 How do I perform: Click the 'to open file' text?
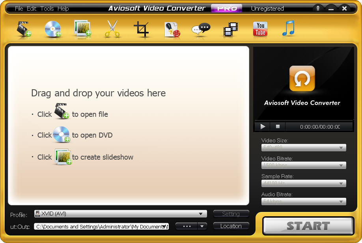coord(90,114)
